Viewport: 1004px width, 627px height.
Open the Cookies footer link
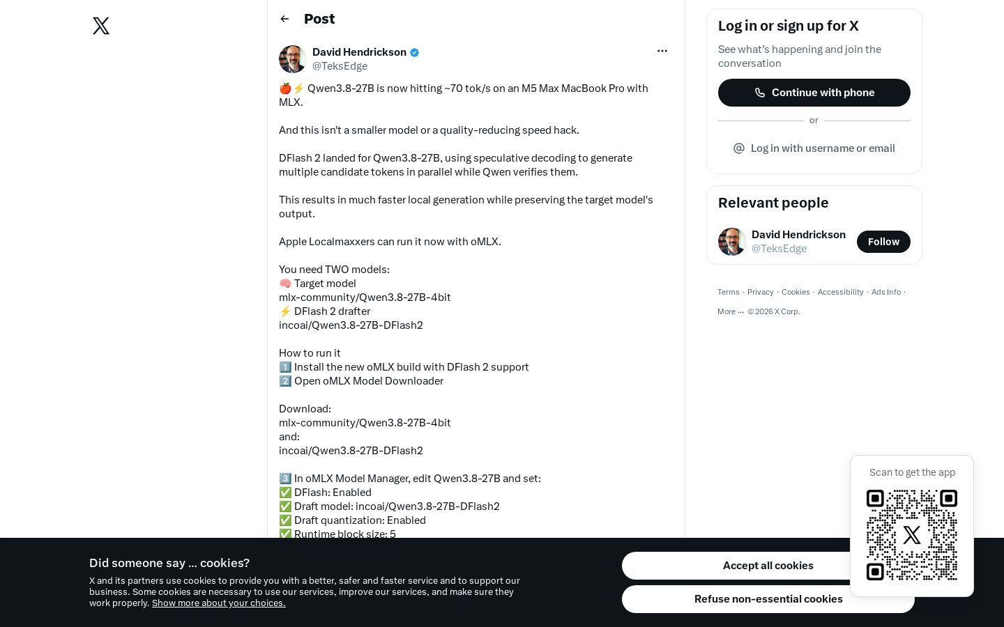(x=796, y=292)
